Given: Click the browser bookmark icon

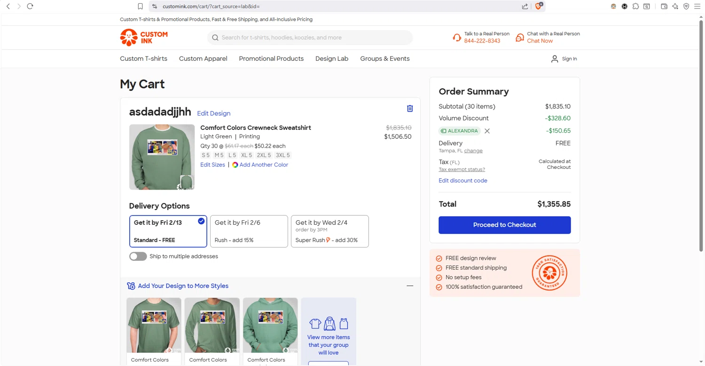Looking at the screenshot, I should (x=140, y=6).
